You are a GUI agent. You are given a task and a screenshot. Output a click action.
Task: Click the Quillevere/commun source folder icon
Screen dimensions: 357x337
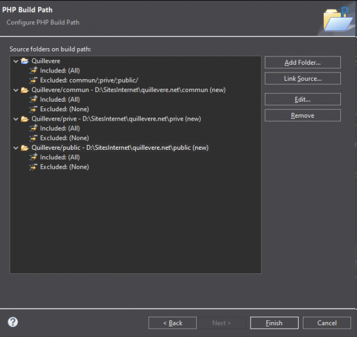[25, 90]
